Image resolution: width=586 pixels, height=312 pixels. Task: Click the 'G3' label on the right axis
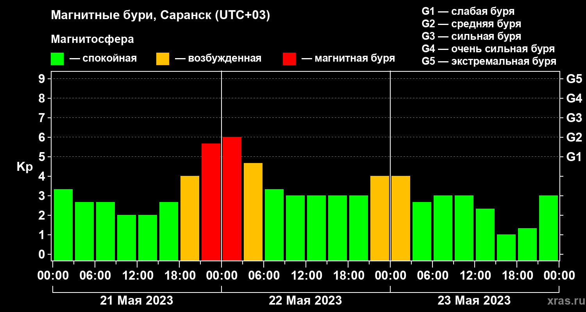[x=574, y=118]
